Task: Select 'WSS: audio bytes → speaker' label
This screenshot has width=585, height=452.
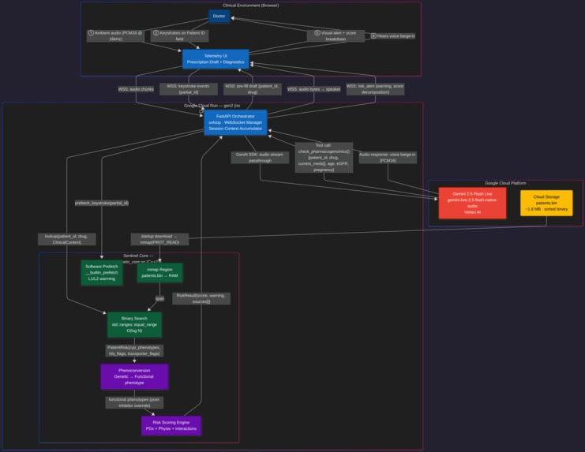Action: [x=313, y=89]
